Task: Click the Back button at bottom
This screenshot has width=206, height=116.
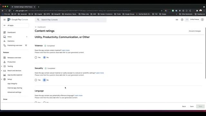Action: (184, 106)
